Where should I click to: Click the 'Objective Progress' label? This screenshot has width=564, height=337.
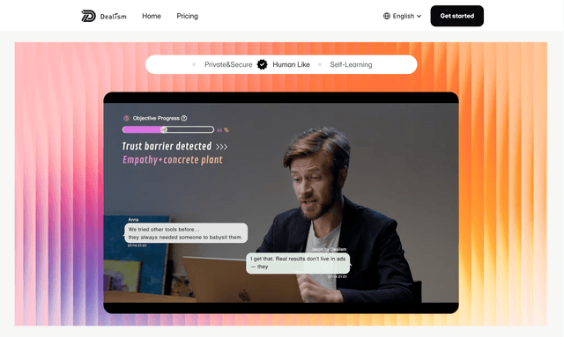click(156, 118)
